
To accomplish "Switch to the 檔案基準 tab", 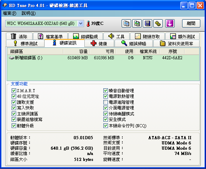I will 51,36.
